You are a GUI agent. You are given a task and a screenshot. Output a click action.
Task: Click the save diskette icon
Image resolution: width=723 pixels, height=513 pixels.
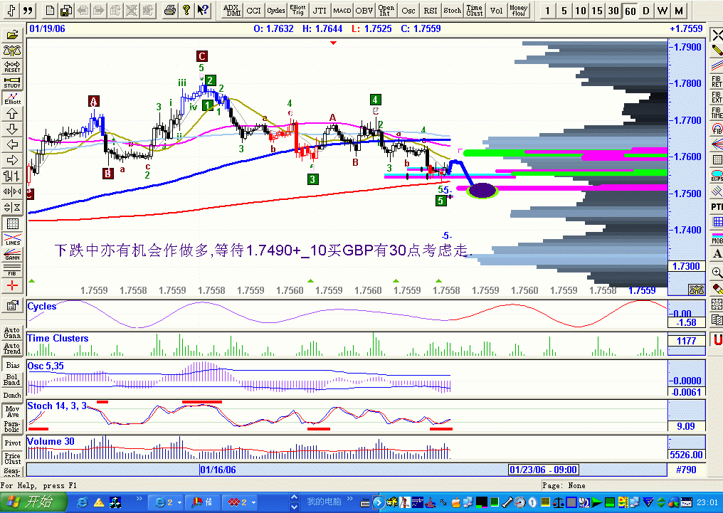click(x=67, y=10)
